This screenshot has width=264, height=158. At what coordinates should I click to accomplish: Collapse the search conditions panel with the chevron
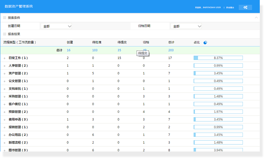click(256, 18)
